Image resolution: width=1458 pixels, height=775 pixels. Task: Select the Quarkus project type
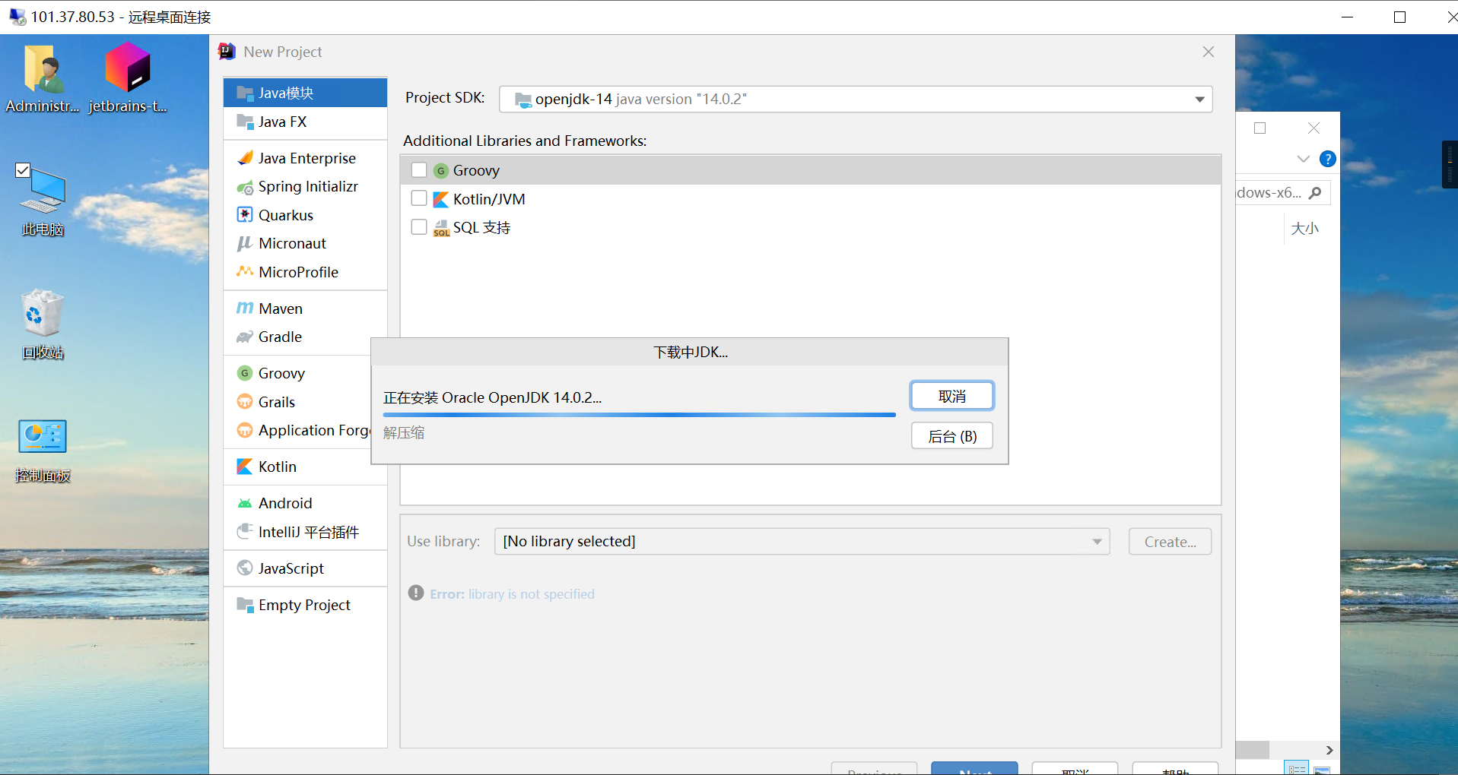[x=305, y=215]
